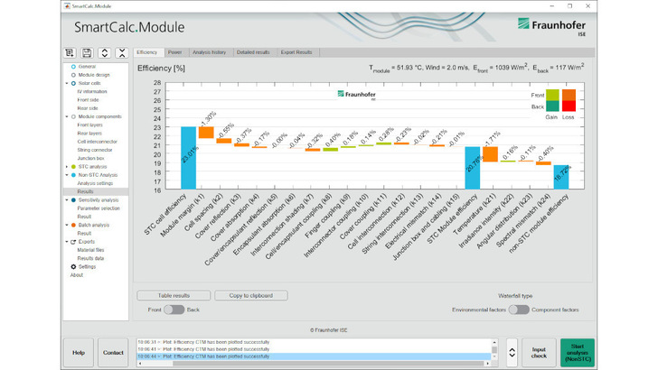Click the Solar cells circle icon
Screen dimensions: 658x370
coord(73,83)
